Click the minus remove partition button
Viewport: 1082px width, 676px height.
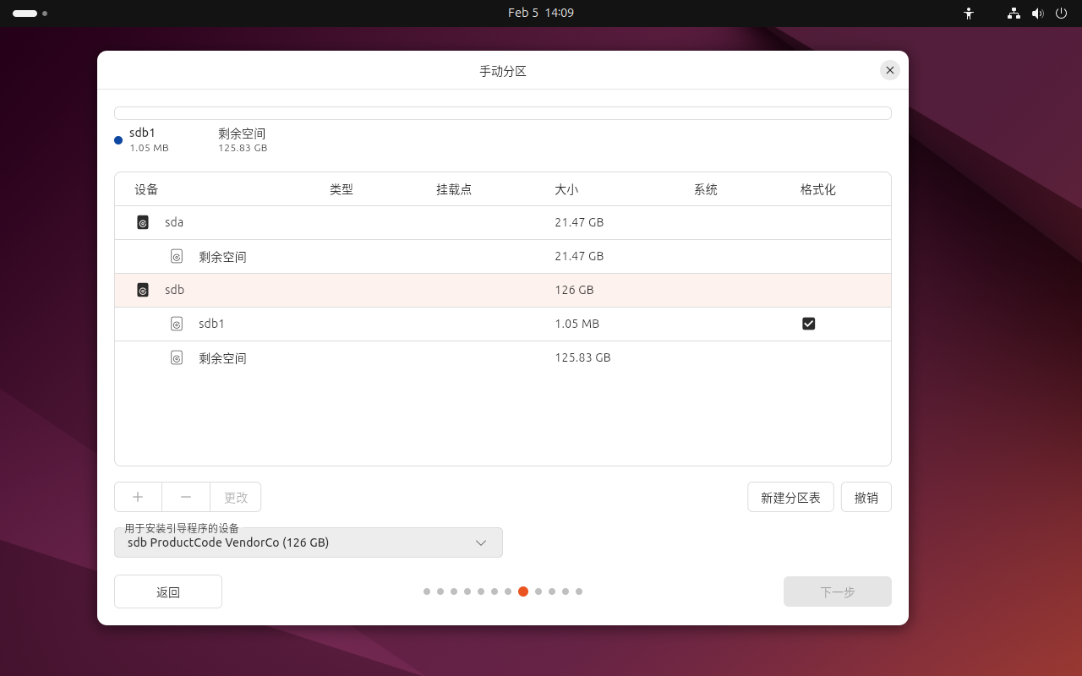(186, 497)
